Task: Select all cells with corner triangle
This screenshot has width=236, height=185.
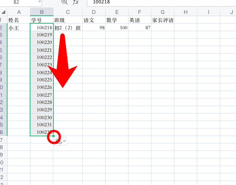Action: coord(3,12)
